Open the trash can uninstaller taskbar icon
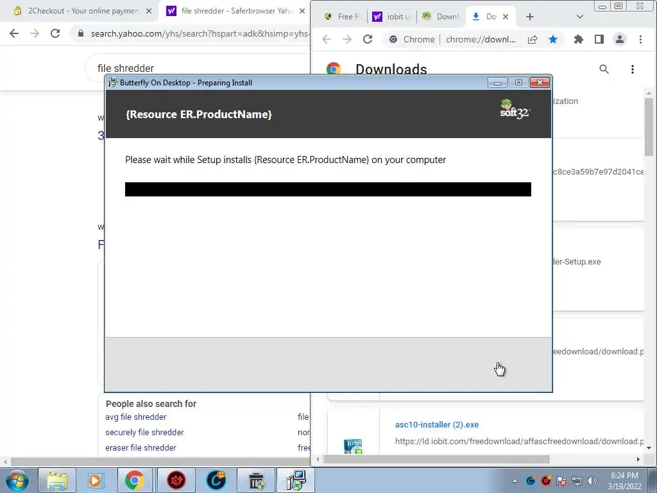657x493 pixels. point(256,480)
